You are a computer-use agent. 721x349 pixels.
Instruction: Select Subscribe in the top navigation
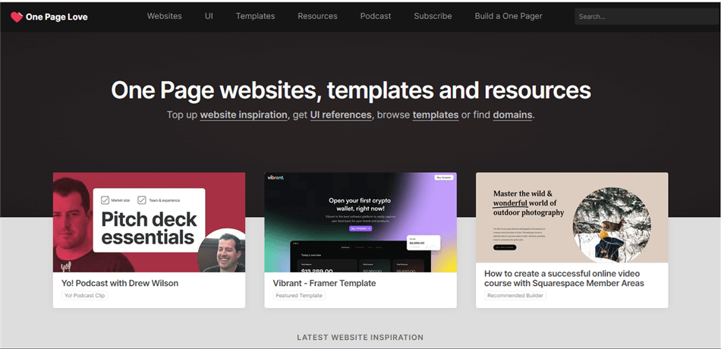pos(433,16)
